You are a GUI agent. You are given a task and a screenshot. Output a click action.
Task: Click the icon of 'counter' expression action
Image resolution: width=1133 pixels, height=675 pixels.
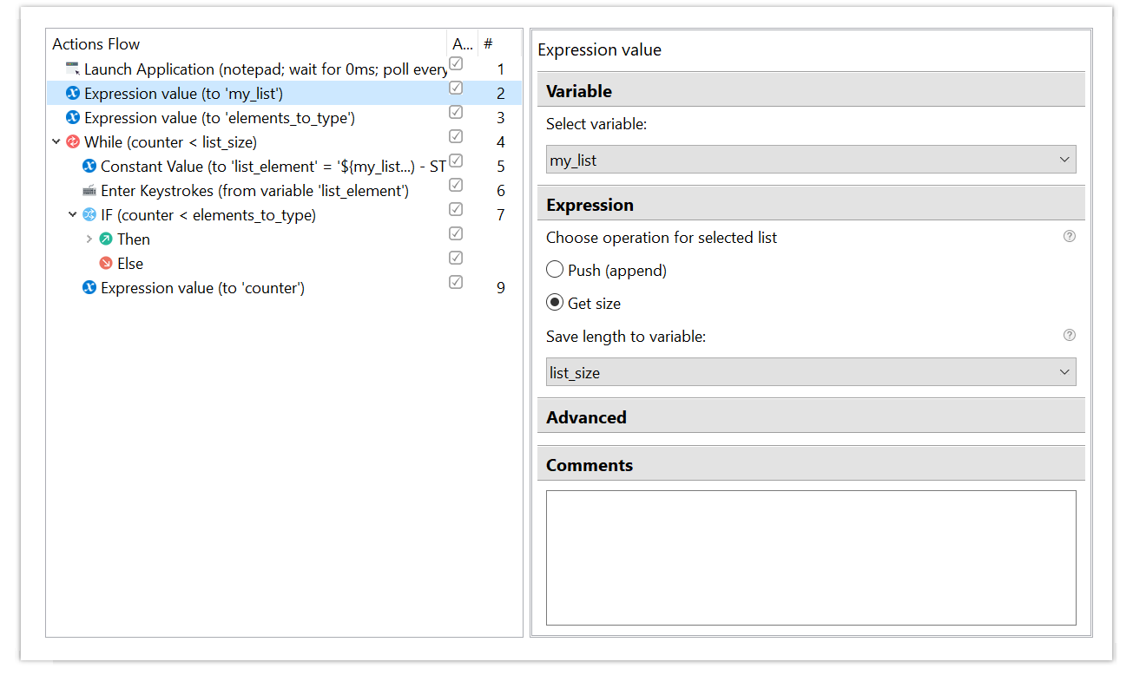[89, 287]
